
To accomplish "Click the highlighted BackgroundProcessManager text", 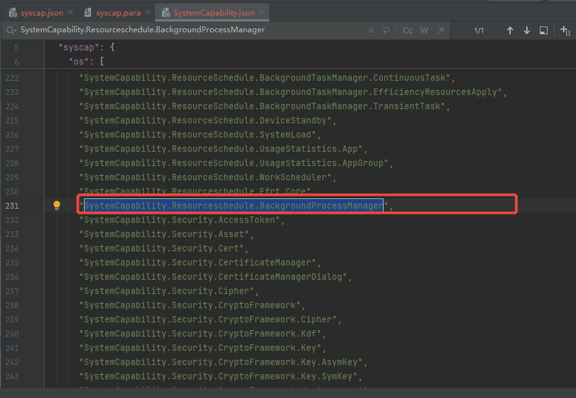I will (234, 206).
